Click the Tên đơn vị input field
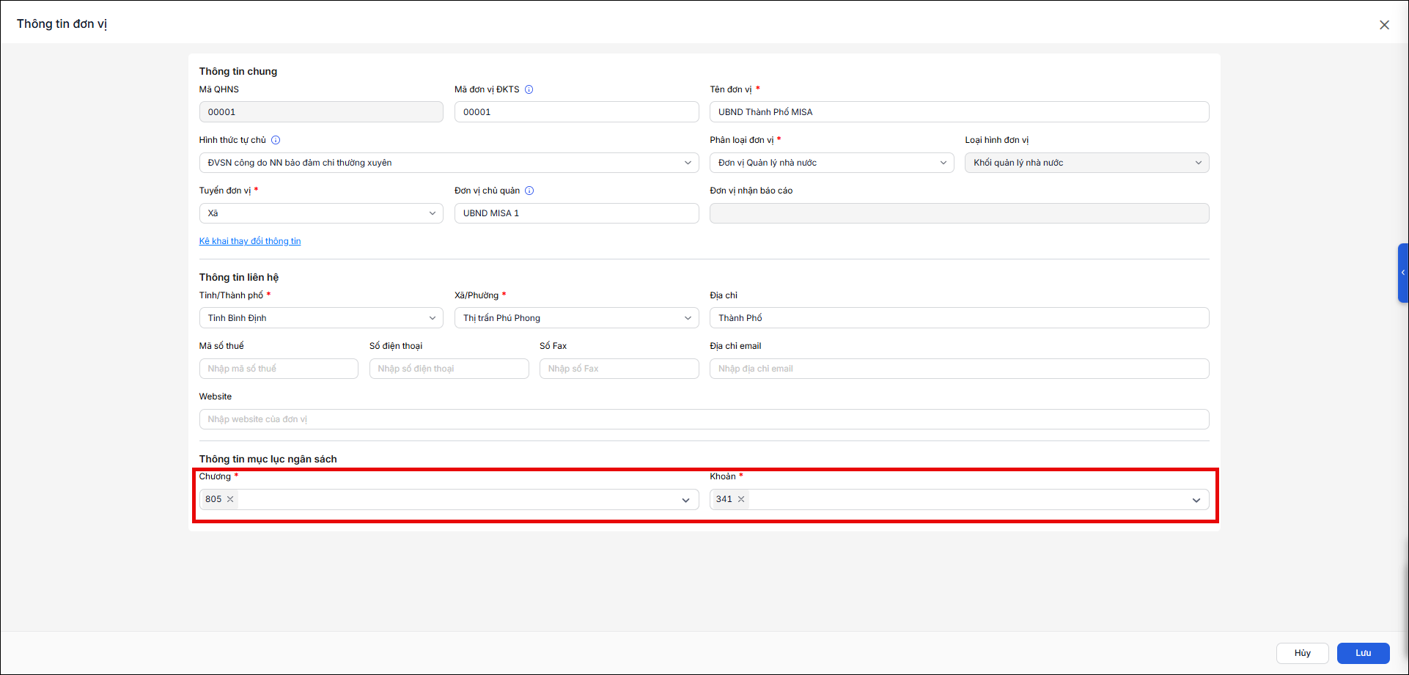Viewport: 1409px width, 675px height. (x=959, y=112)
